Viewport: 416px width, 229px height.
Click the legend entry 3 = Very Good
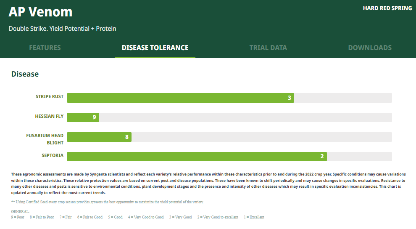point(181,217)
